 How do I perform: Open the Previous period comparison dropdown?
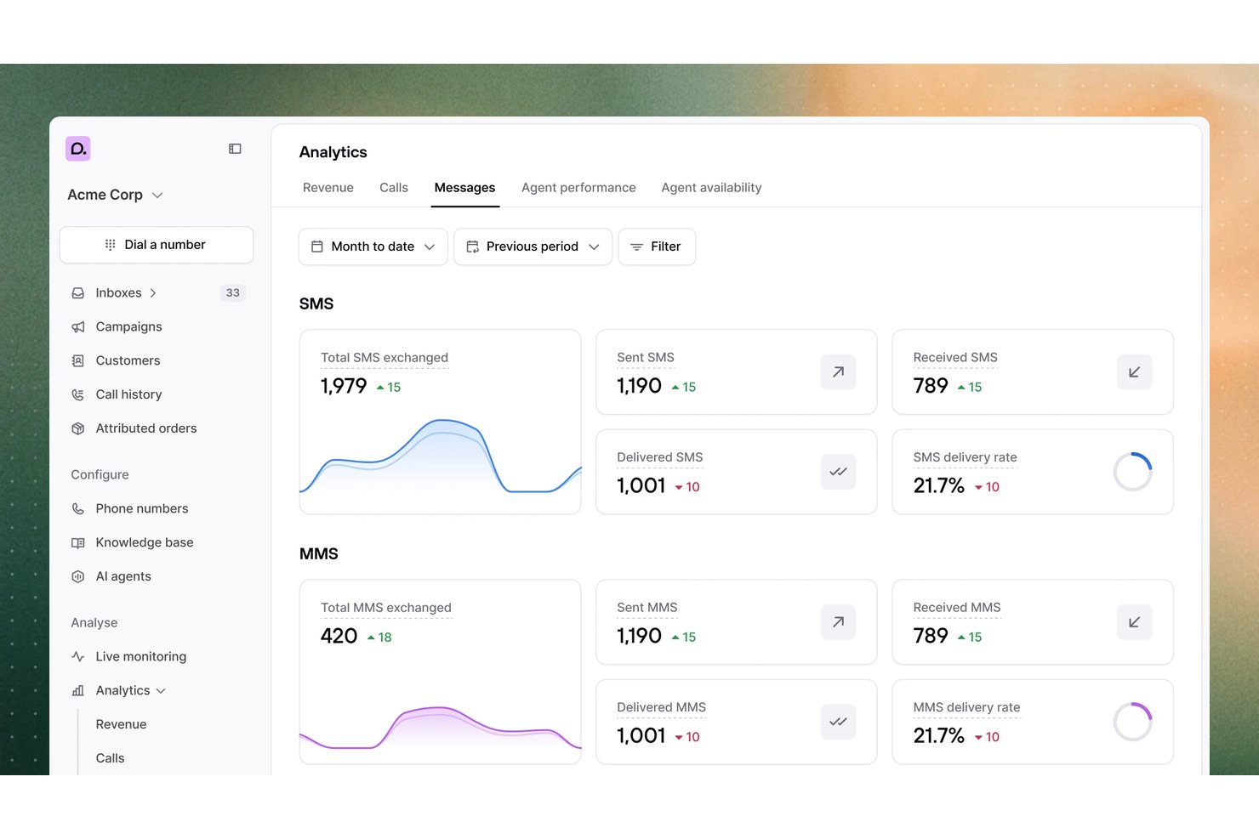[x=533, y=247]
